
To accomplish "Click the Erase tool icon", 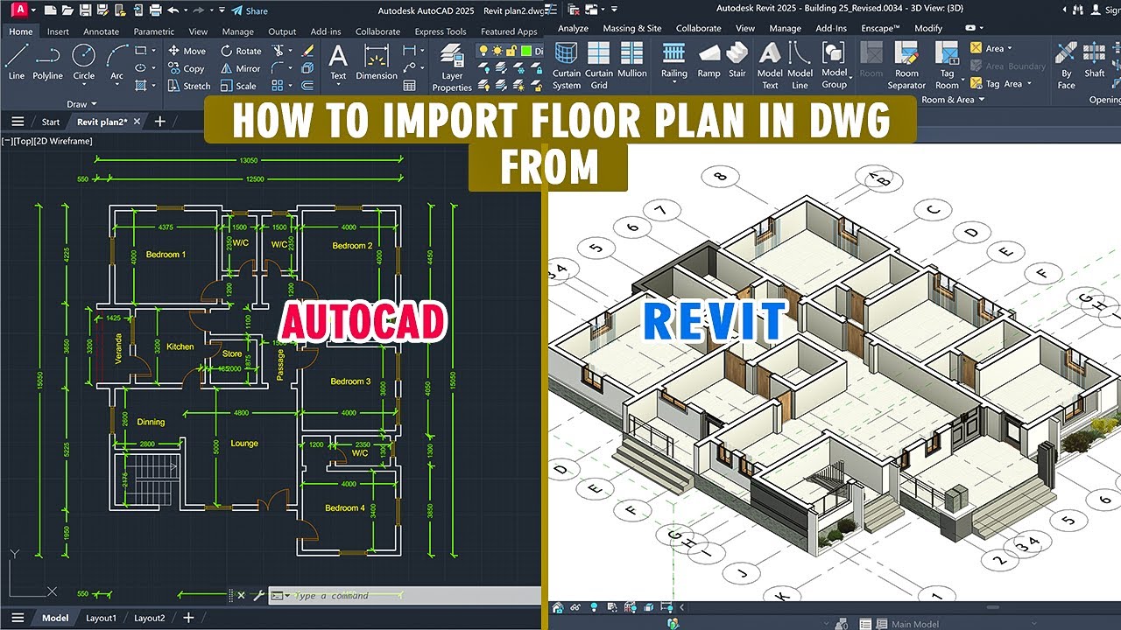I will tap(307, 51).
